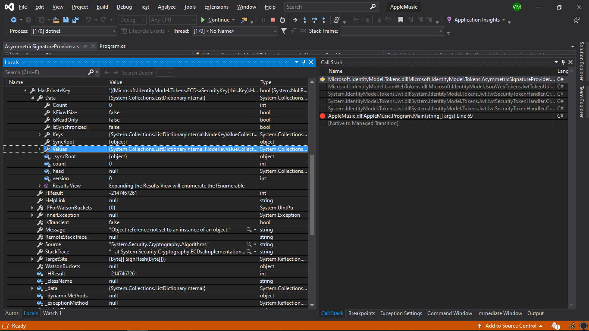Click the Show Next Statement arrow icon
Screen dimensions: 589x331
294,20
